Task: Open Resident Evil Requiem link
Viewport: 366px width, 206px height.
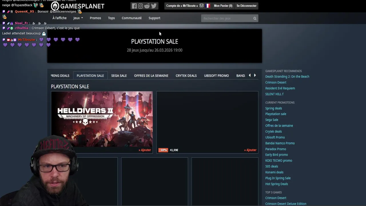Action: [x=280, y=88]
